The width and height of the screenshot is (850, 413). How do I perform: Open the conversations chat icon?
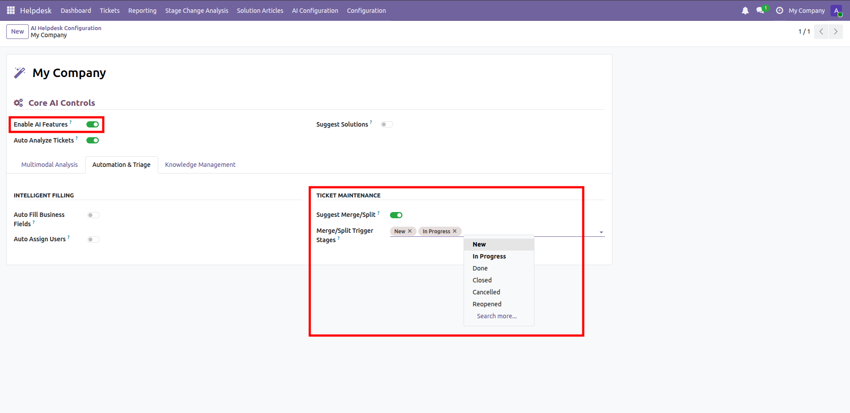point(760,10)
